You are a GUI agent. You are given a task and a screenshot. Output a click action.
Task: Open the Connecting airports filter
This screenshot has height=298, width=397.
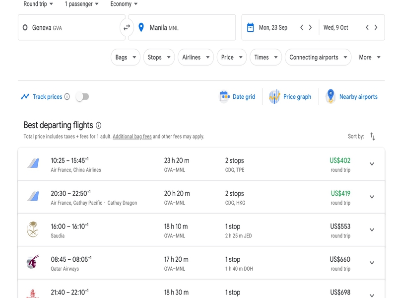coord(318,57)
